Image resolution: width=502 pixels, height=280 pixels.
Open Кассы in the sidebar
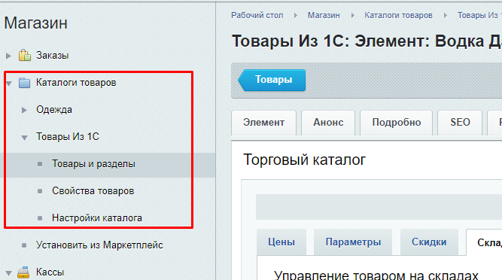(x=50, y=272)
